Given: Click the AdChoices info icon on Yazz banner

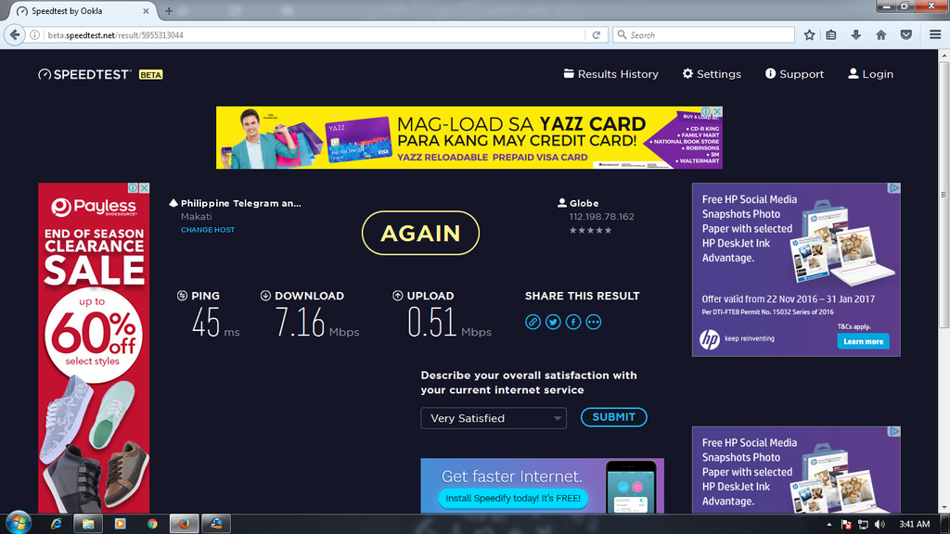Looking at the screenshot, I should pos(706,112).
